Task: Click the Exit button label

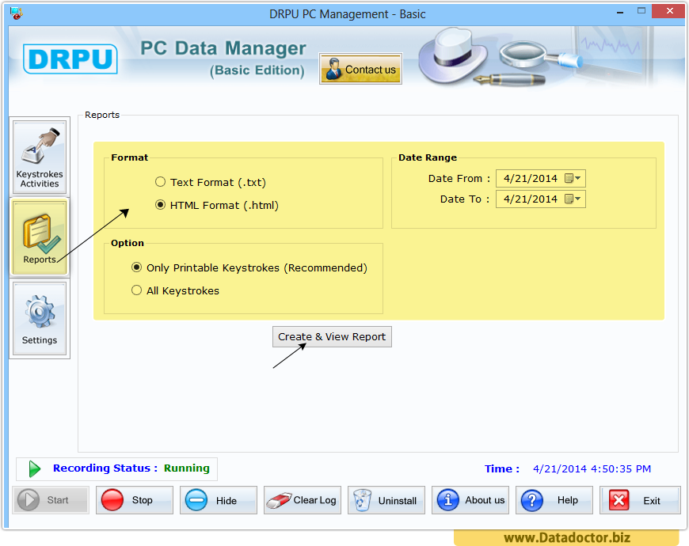Action: (x=652, y=500)
